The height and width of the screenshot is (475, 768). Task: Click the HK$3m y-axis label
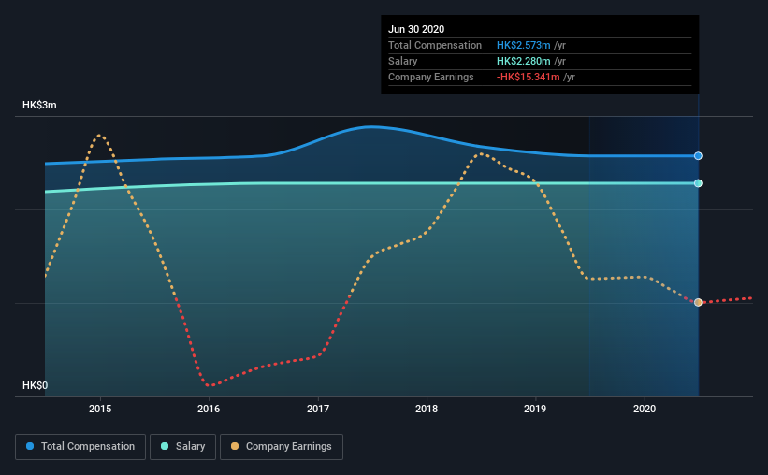click(x=39, y=106)
